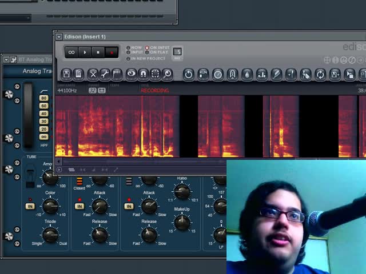Click the waveform display icon below the spectrogram
The width and height of the screenshot is (366, 274).
(x=71, y=170)
